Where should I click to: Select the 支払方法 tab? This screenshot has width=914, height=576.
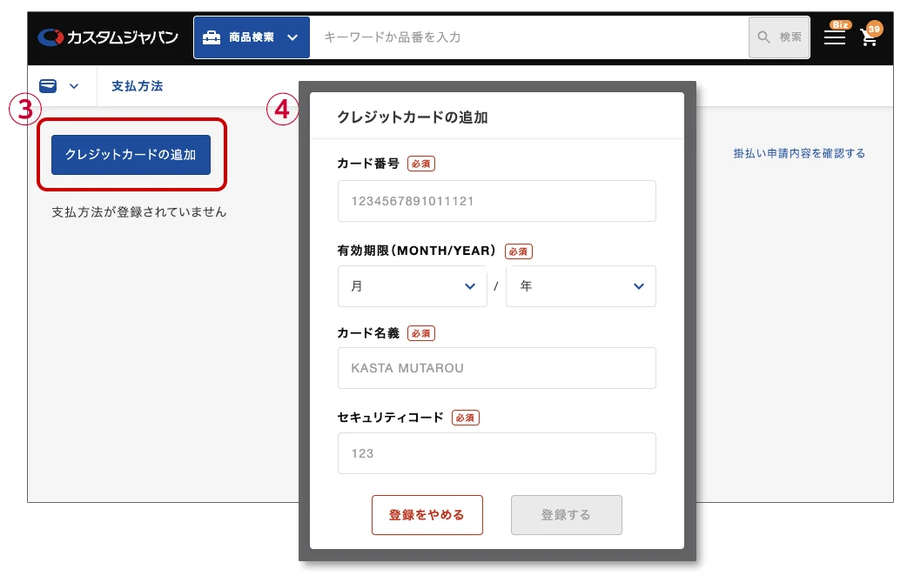pyautogui.click(x=138, y=86)
